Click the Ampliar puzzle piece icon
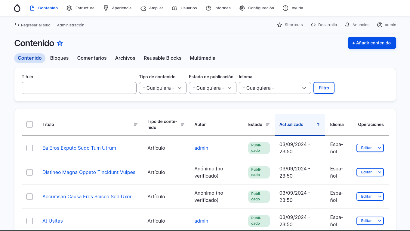The width and height of the screenshot is (410, 231). pyautogui.click(x=143, y=8)
